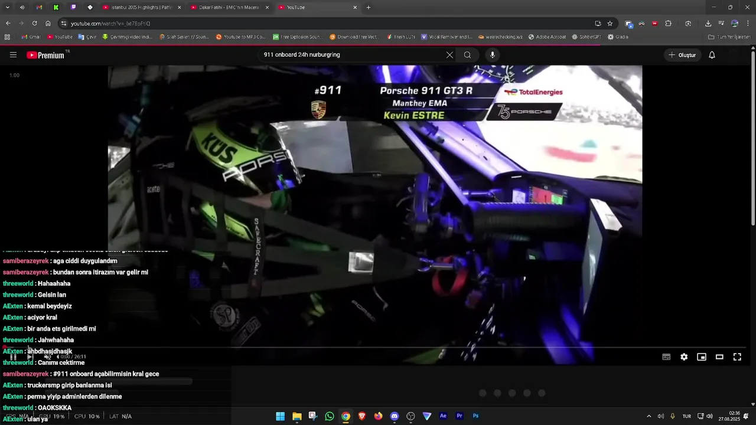
Task: View site information in address bar
Action: pyautogui.click(x=64, y=23)
